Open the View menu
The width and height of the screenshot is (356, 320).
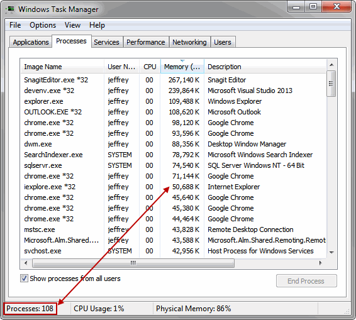pyautogui.click(x=72, y=25)
